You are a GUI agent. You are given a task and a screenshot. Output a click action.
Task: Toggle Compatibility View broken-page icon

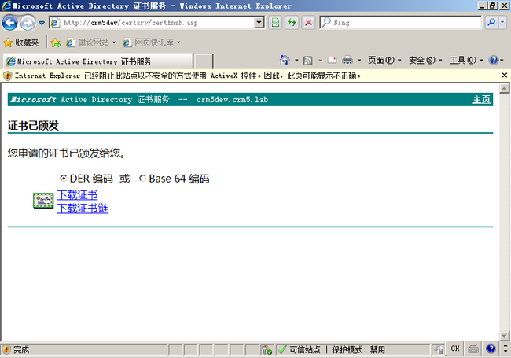tap(275, 23)
